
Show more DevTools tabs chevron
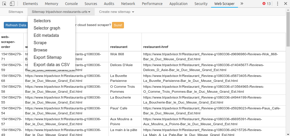pyautogui.click(x=242, y=4)
